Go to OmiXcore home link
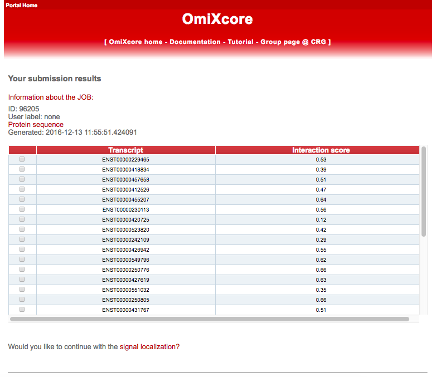The image size is (436, 377). pyautogui.click(x=135, y=42)
